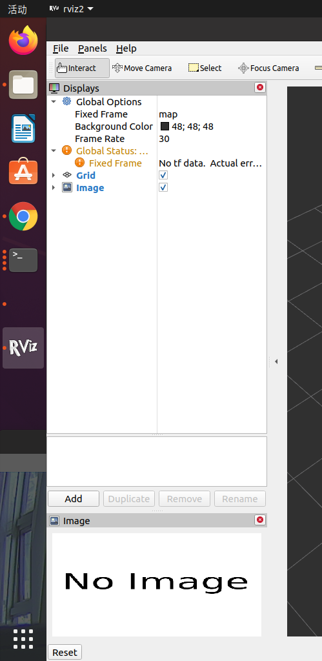Open Firefox from the dock
The image size is (322, 661).
23,40
